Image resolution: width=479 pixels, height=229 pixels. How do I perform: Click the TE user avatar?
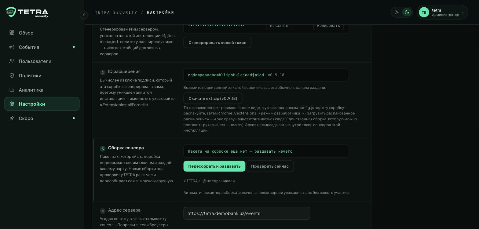pyautogui.click(x=424, y=12)
